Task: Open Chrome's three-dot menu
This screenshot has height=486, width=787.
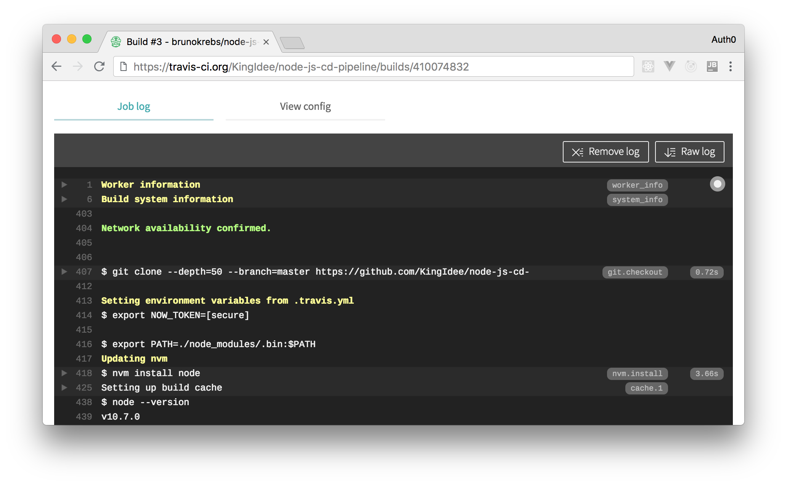Action: point(730,66)
